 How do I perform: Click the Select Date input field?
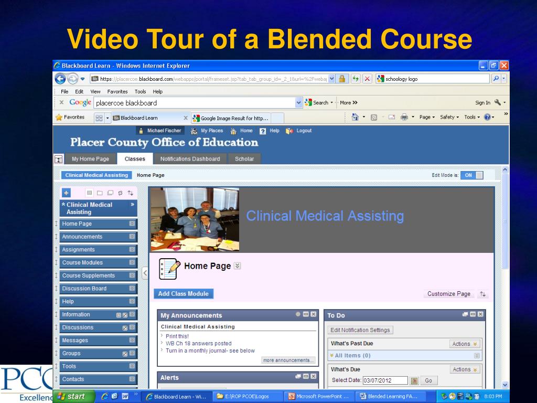[x=385, y=380]
